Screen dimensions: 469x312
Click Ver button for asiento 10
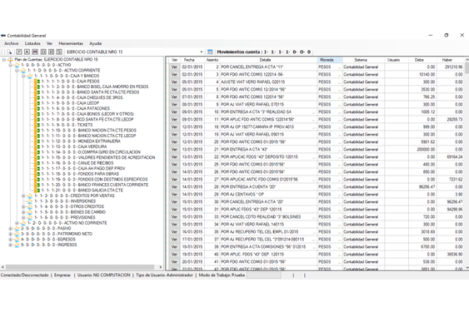click(174, 111)
